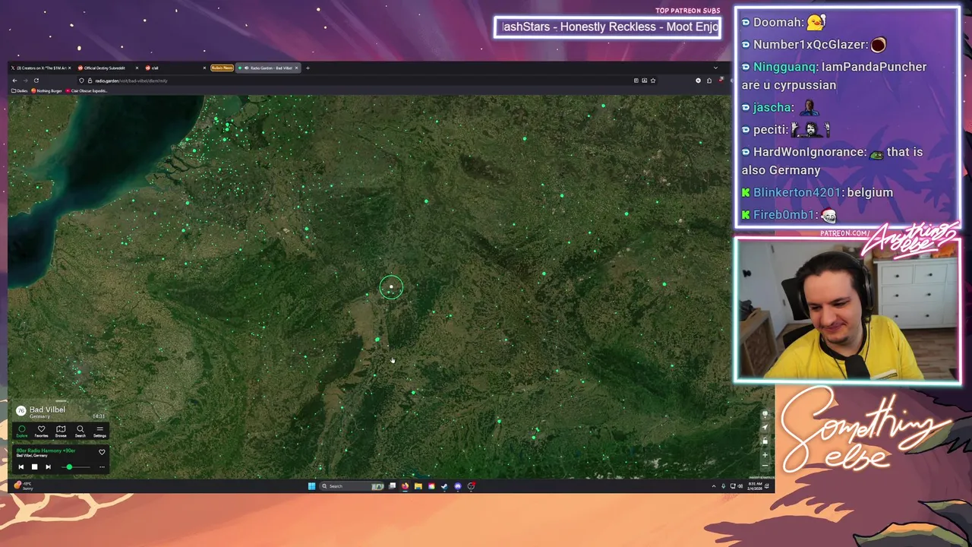Switch to Kulizis News pinned tab

coord(222,68)
